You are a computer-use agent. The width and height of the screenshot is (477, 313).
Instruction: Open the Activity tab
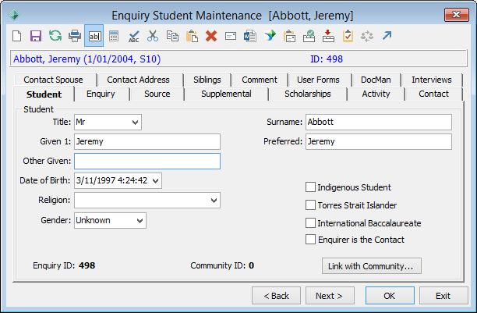(x=376, y=94)
